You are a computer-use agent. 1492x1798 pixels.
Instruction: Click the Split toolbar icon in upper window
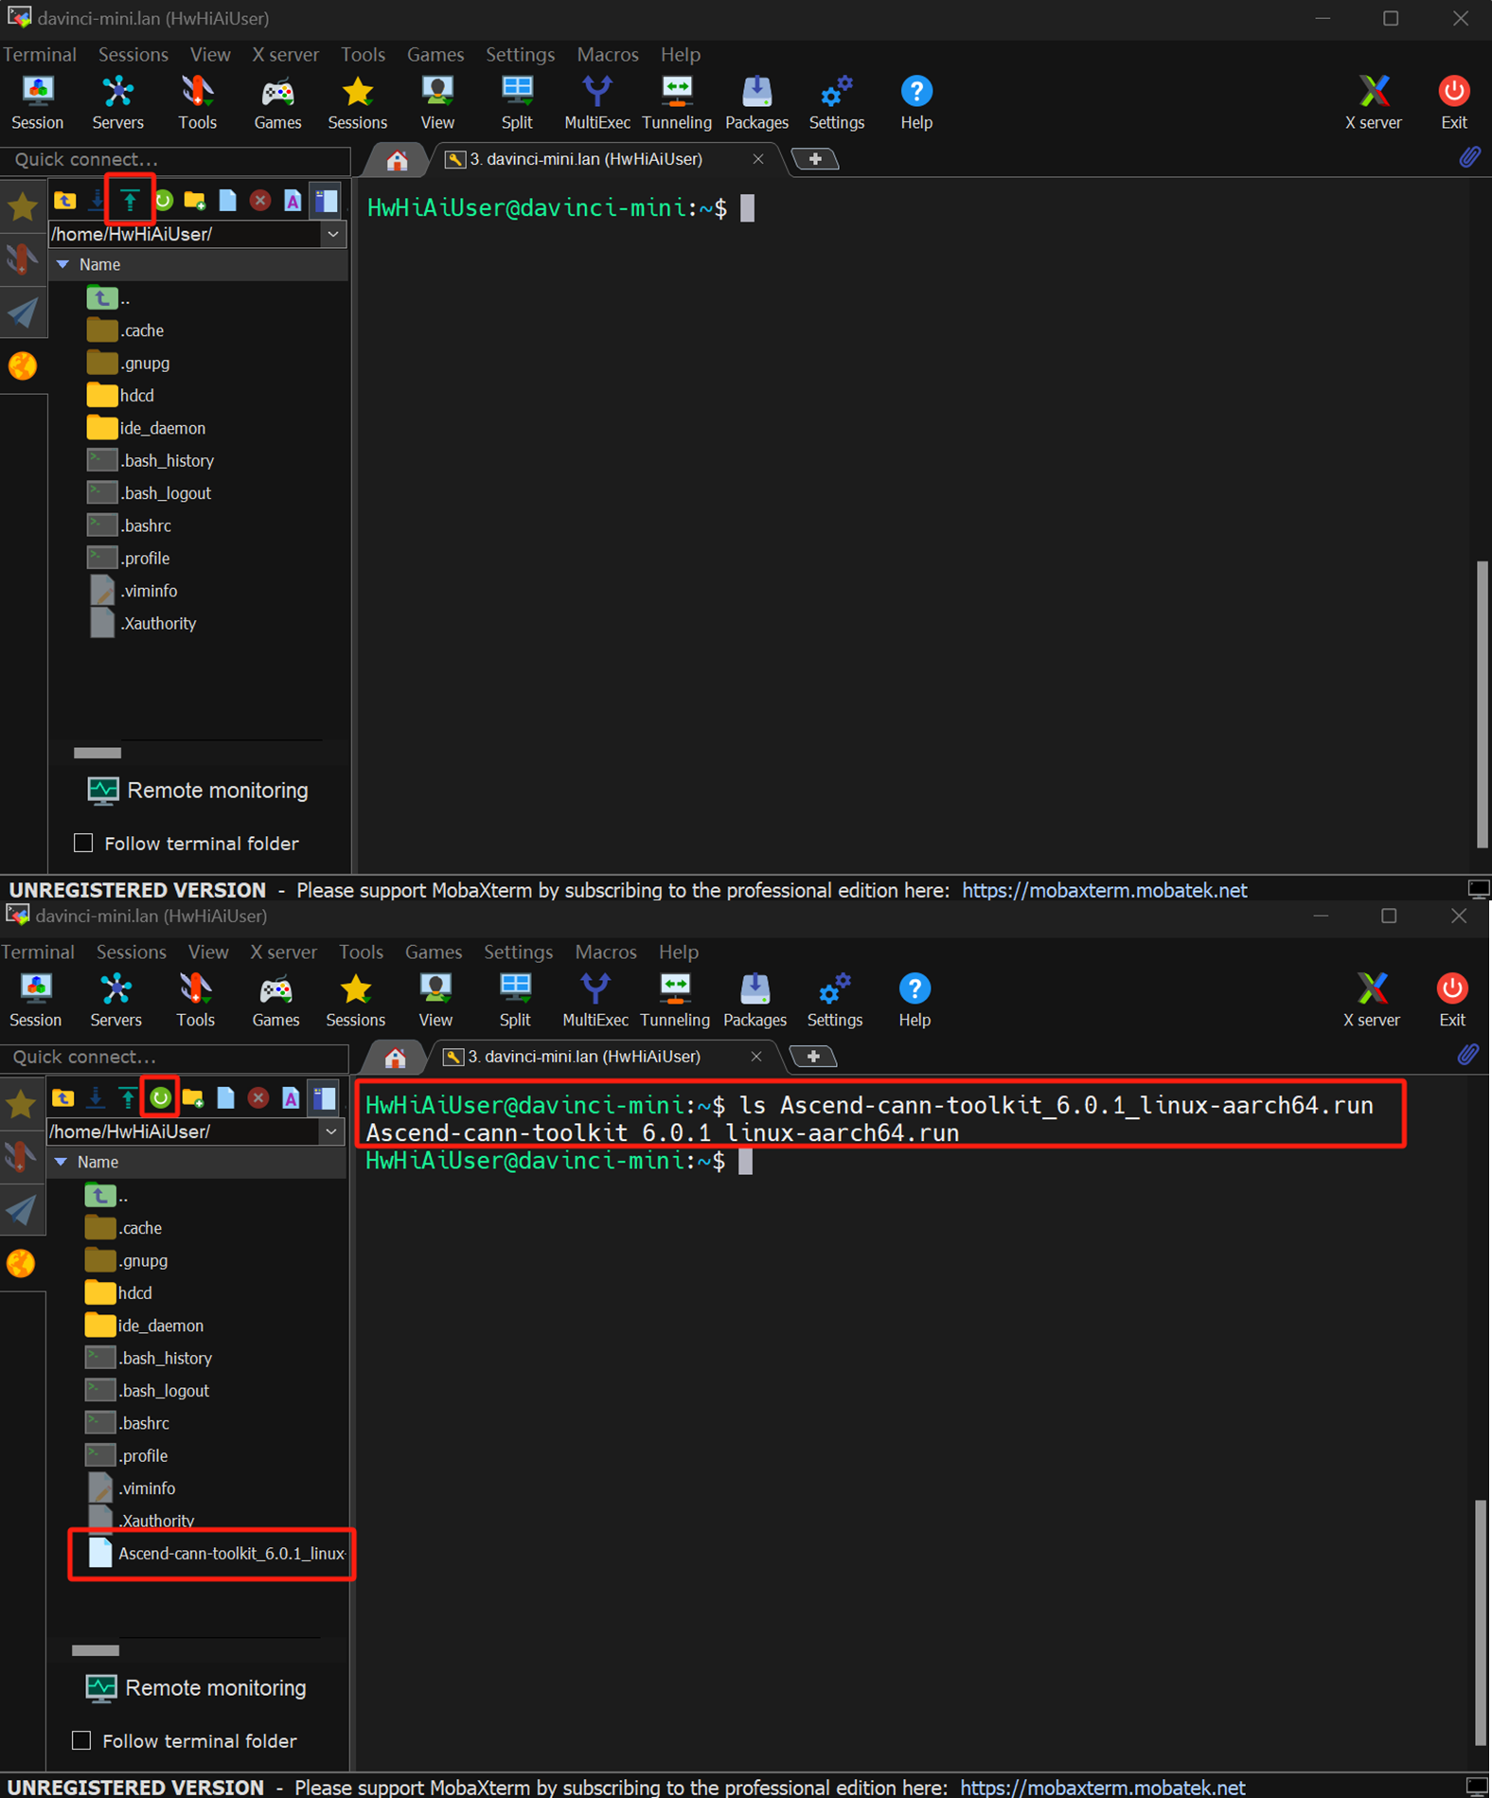coord(517,102)
